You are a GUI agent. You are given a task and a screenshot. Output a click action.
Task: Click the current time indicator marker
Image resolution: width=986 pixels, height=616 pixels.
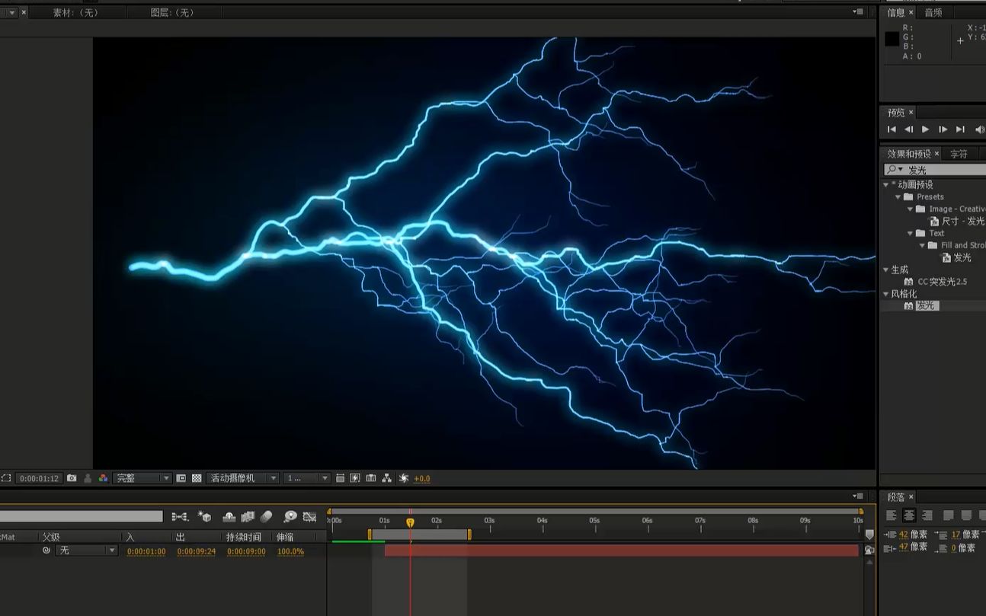click(x=410, y=522)
